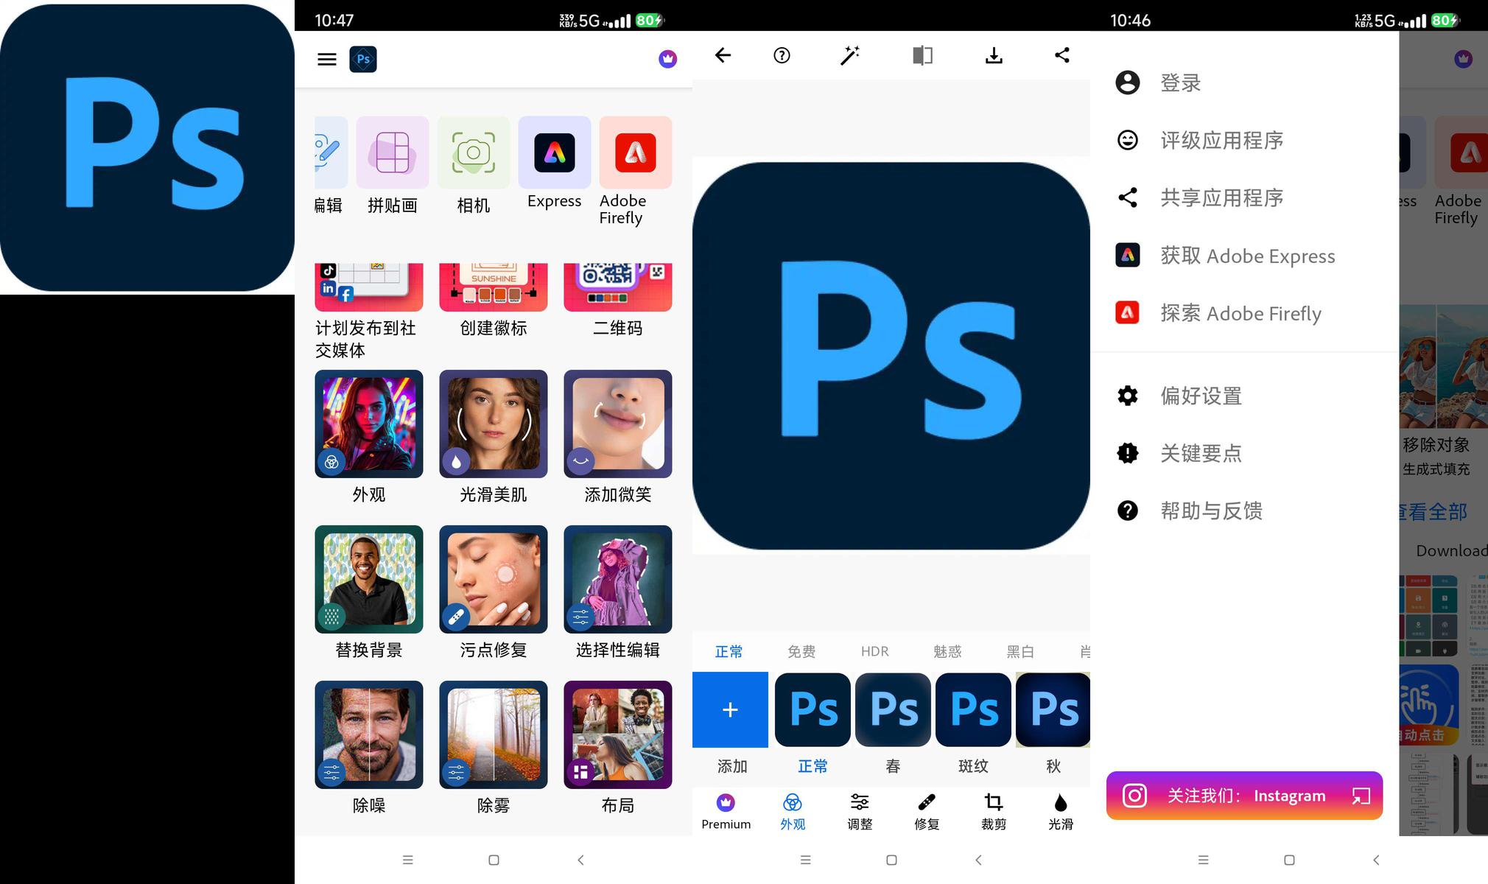Viewport: 1488px width, 884px height.
Task: Go back with the editor back arrow
Action: pyautogui.click(x=723, y=55)
